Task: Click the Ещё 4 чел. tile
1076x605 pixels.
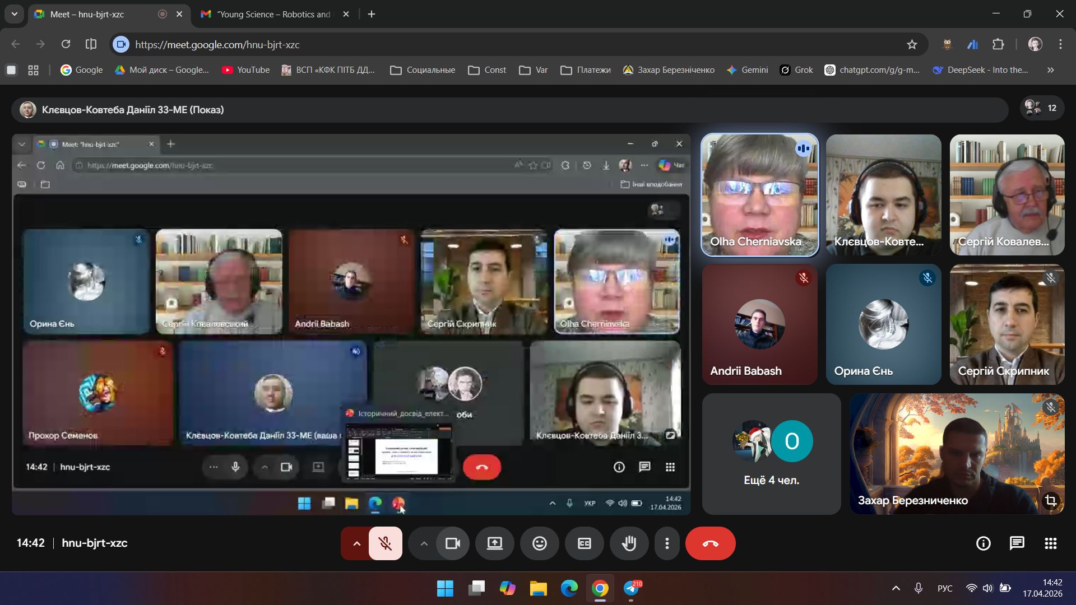Action: point(771,454)
